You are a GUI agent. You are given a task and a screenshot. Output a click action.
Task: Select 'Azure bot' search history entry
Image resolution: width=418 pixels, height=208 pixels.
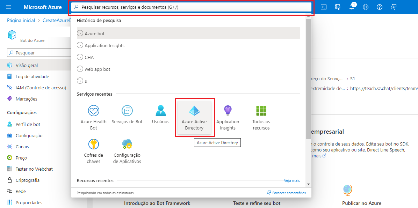point(188,34)
